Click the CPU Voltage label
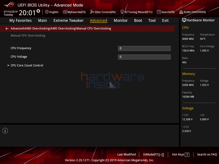This screenshot has height=164, width=219. (x=19, y=57)
